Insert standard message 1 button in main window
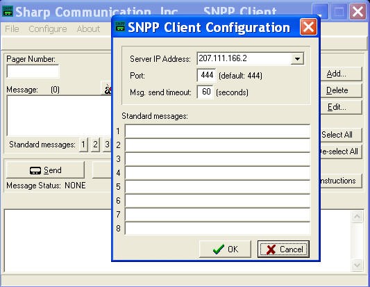Viewport: 370px width, 287px height. (83, 145)
